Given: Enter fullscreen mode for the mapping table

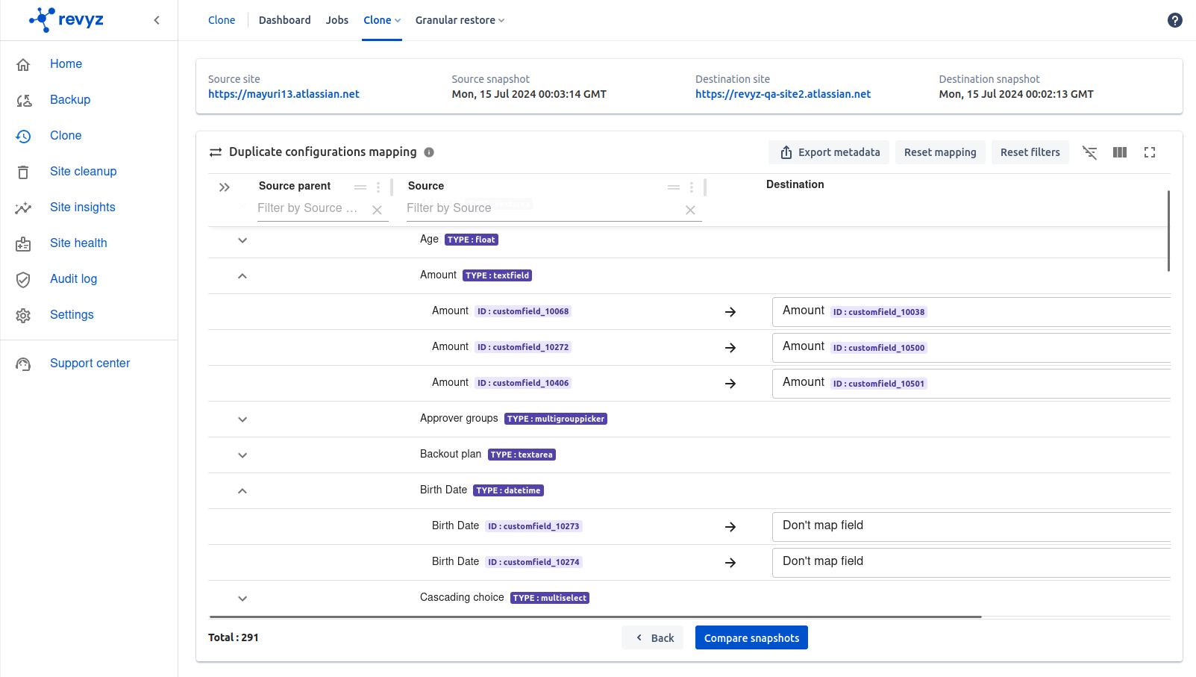Looking at the screenshot, I should coord(1149,152).
